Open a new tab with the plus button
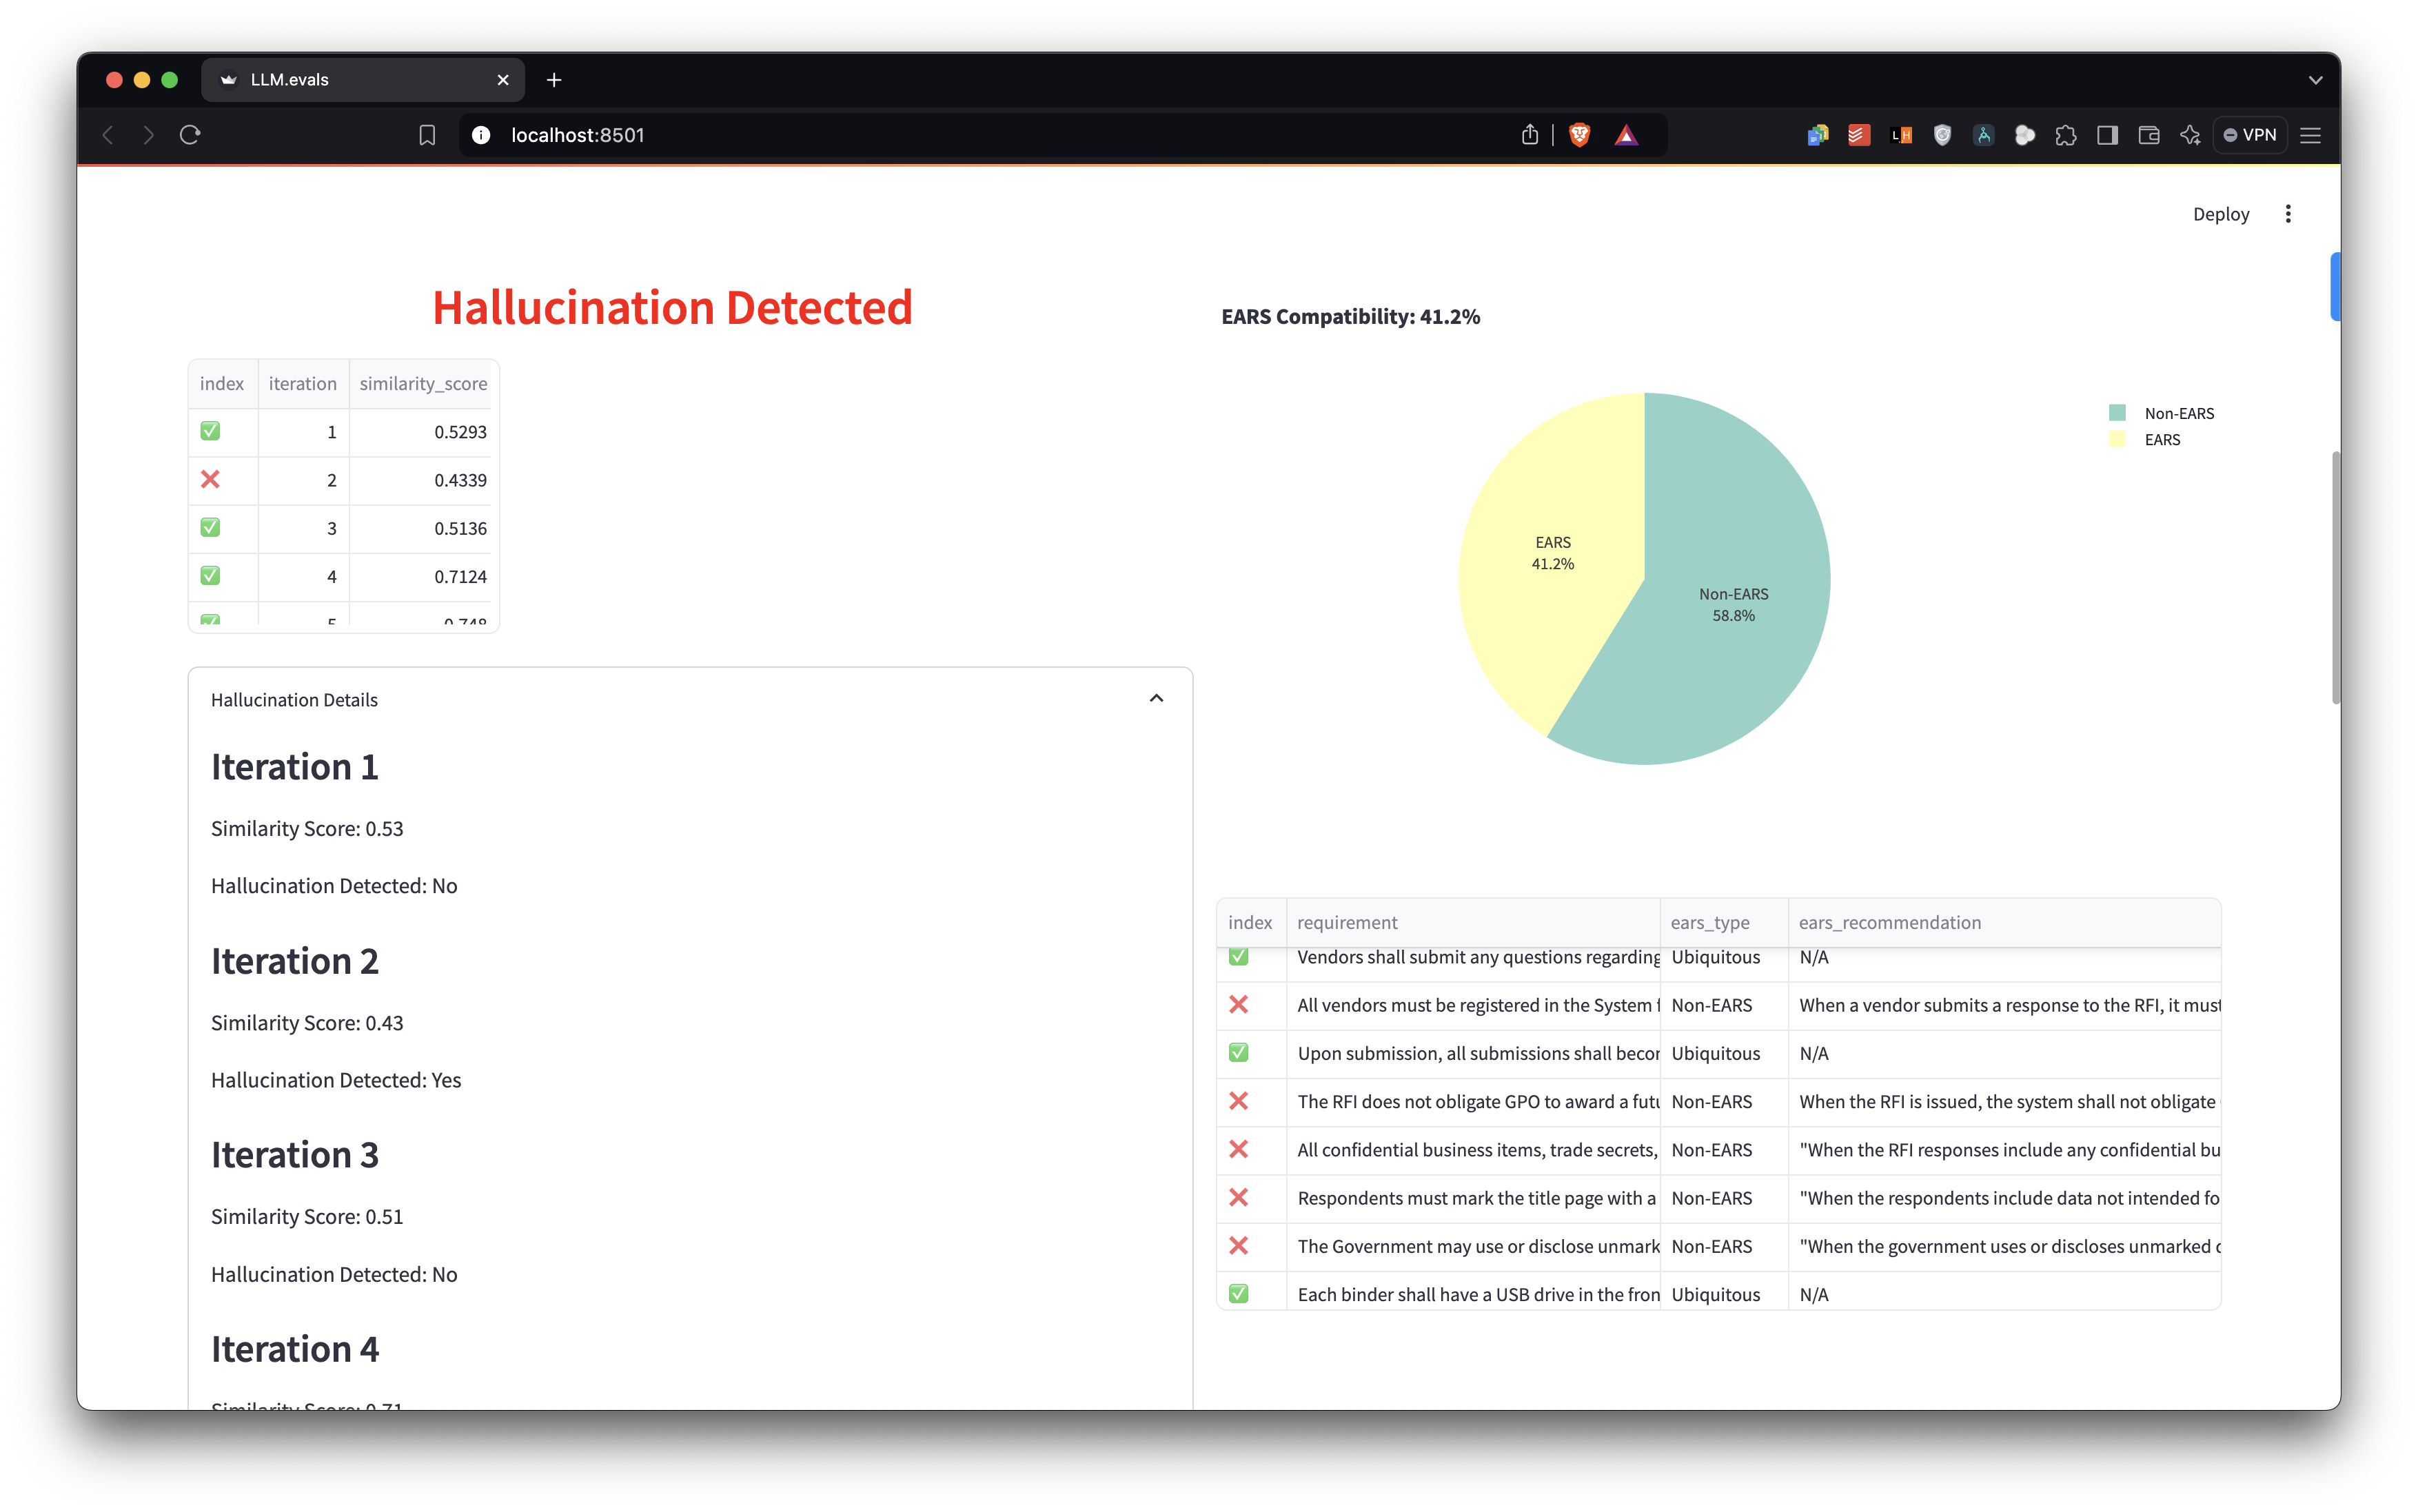 (x=554, y=80)
